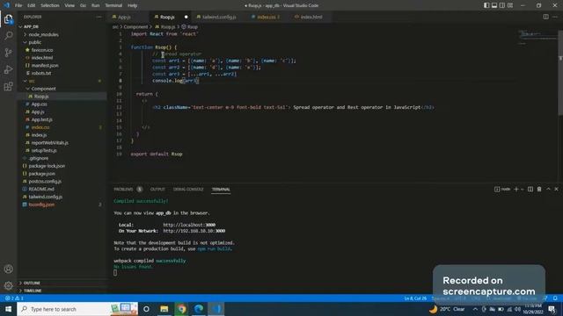Click Ln 8, Col 26 cursor position indicator

coord(415,298)
